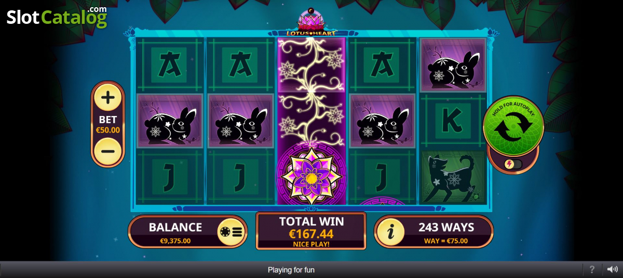
Task: Open the coin menu beside Balance
Action: click(x=231, y=232)
